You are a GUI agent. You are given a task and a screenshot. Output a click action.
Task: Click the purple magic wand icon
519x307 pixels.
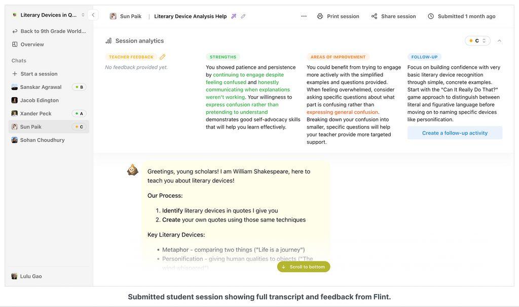point(234,16)
